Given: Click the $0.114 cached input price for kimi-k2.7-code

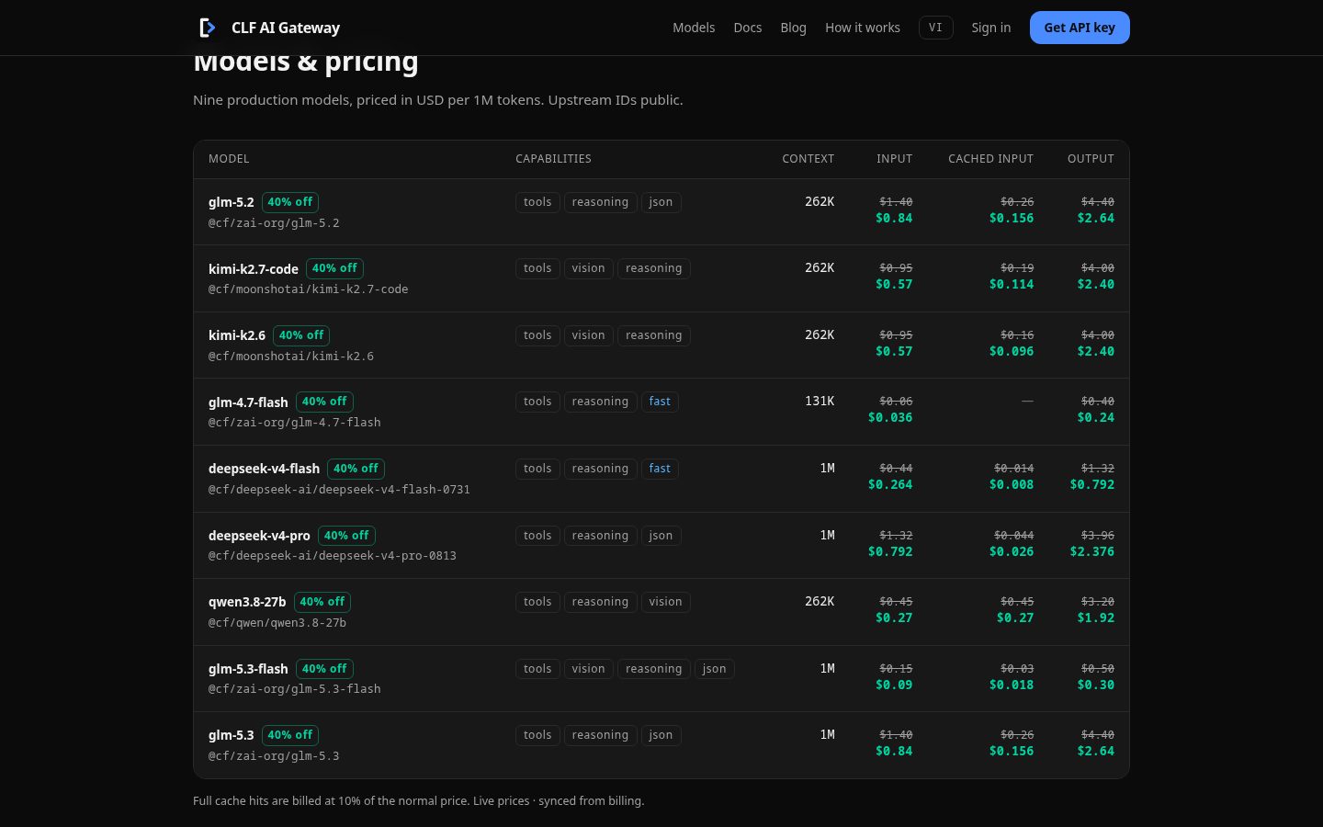Looking at the screenshot, I should pos(1012,284).
